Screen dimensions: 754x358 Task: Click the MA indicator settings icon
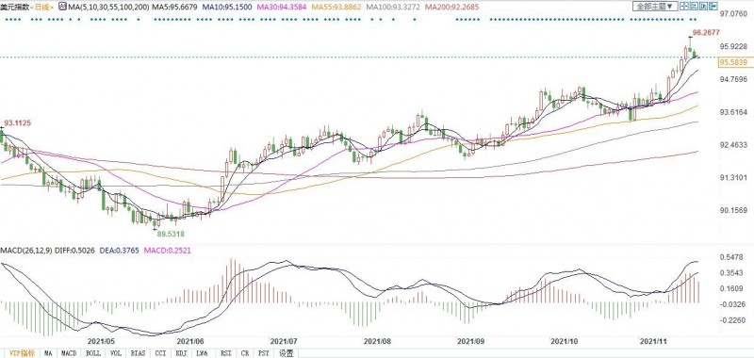[63, 7]
